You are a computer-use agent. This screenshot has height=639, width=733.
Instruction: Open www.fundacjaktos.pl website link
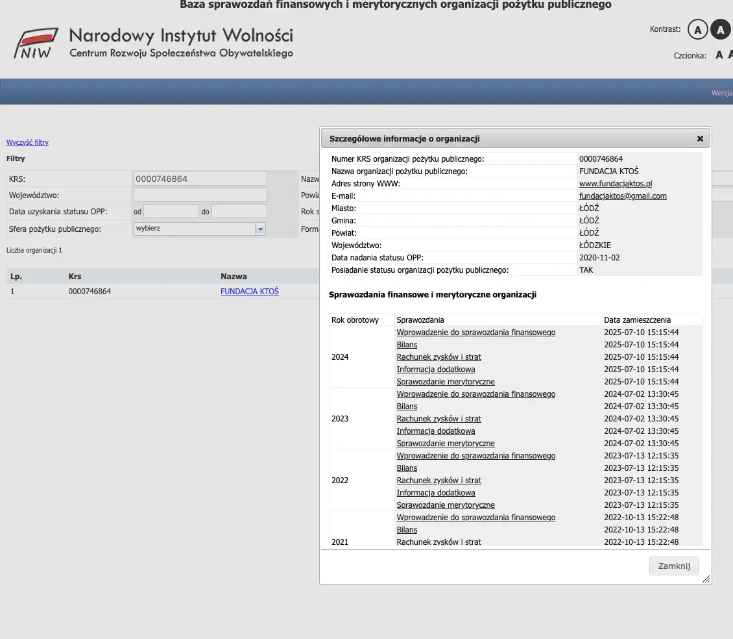pos(615,184)
